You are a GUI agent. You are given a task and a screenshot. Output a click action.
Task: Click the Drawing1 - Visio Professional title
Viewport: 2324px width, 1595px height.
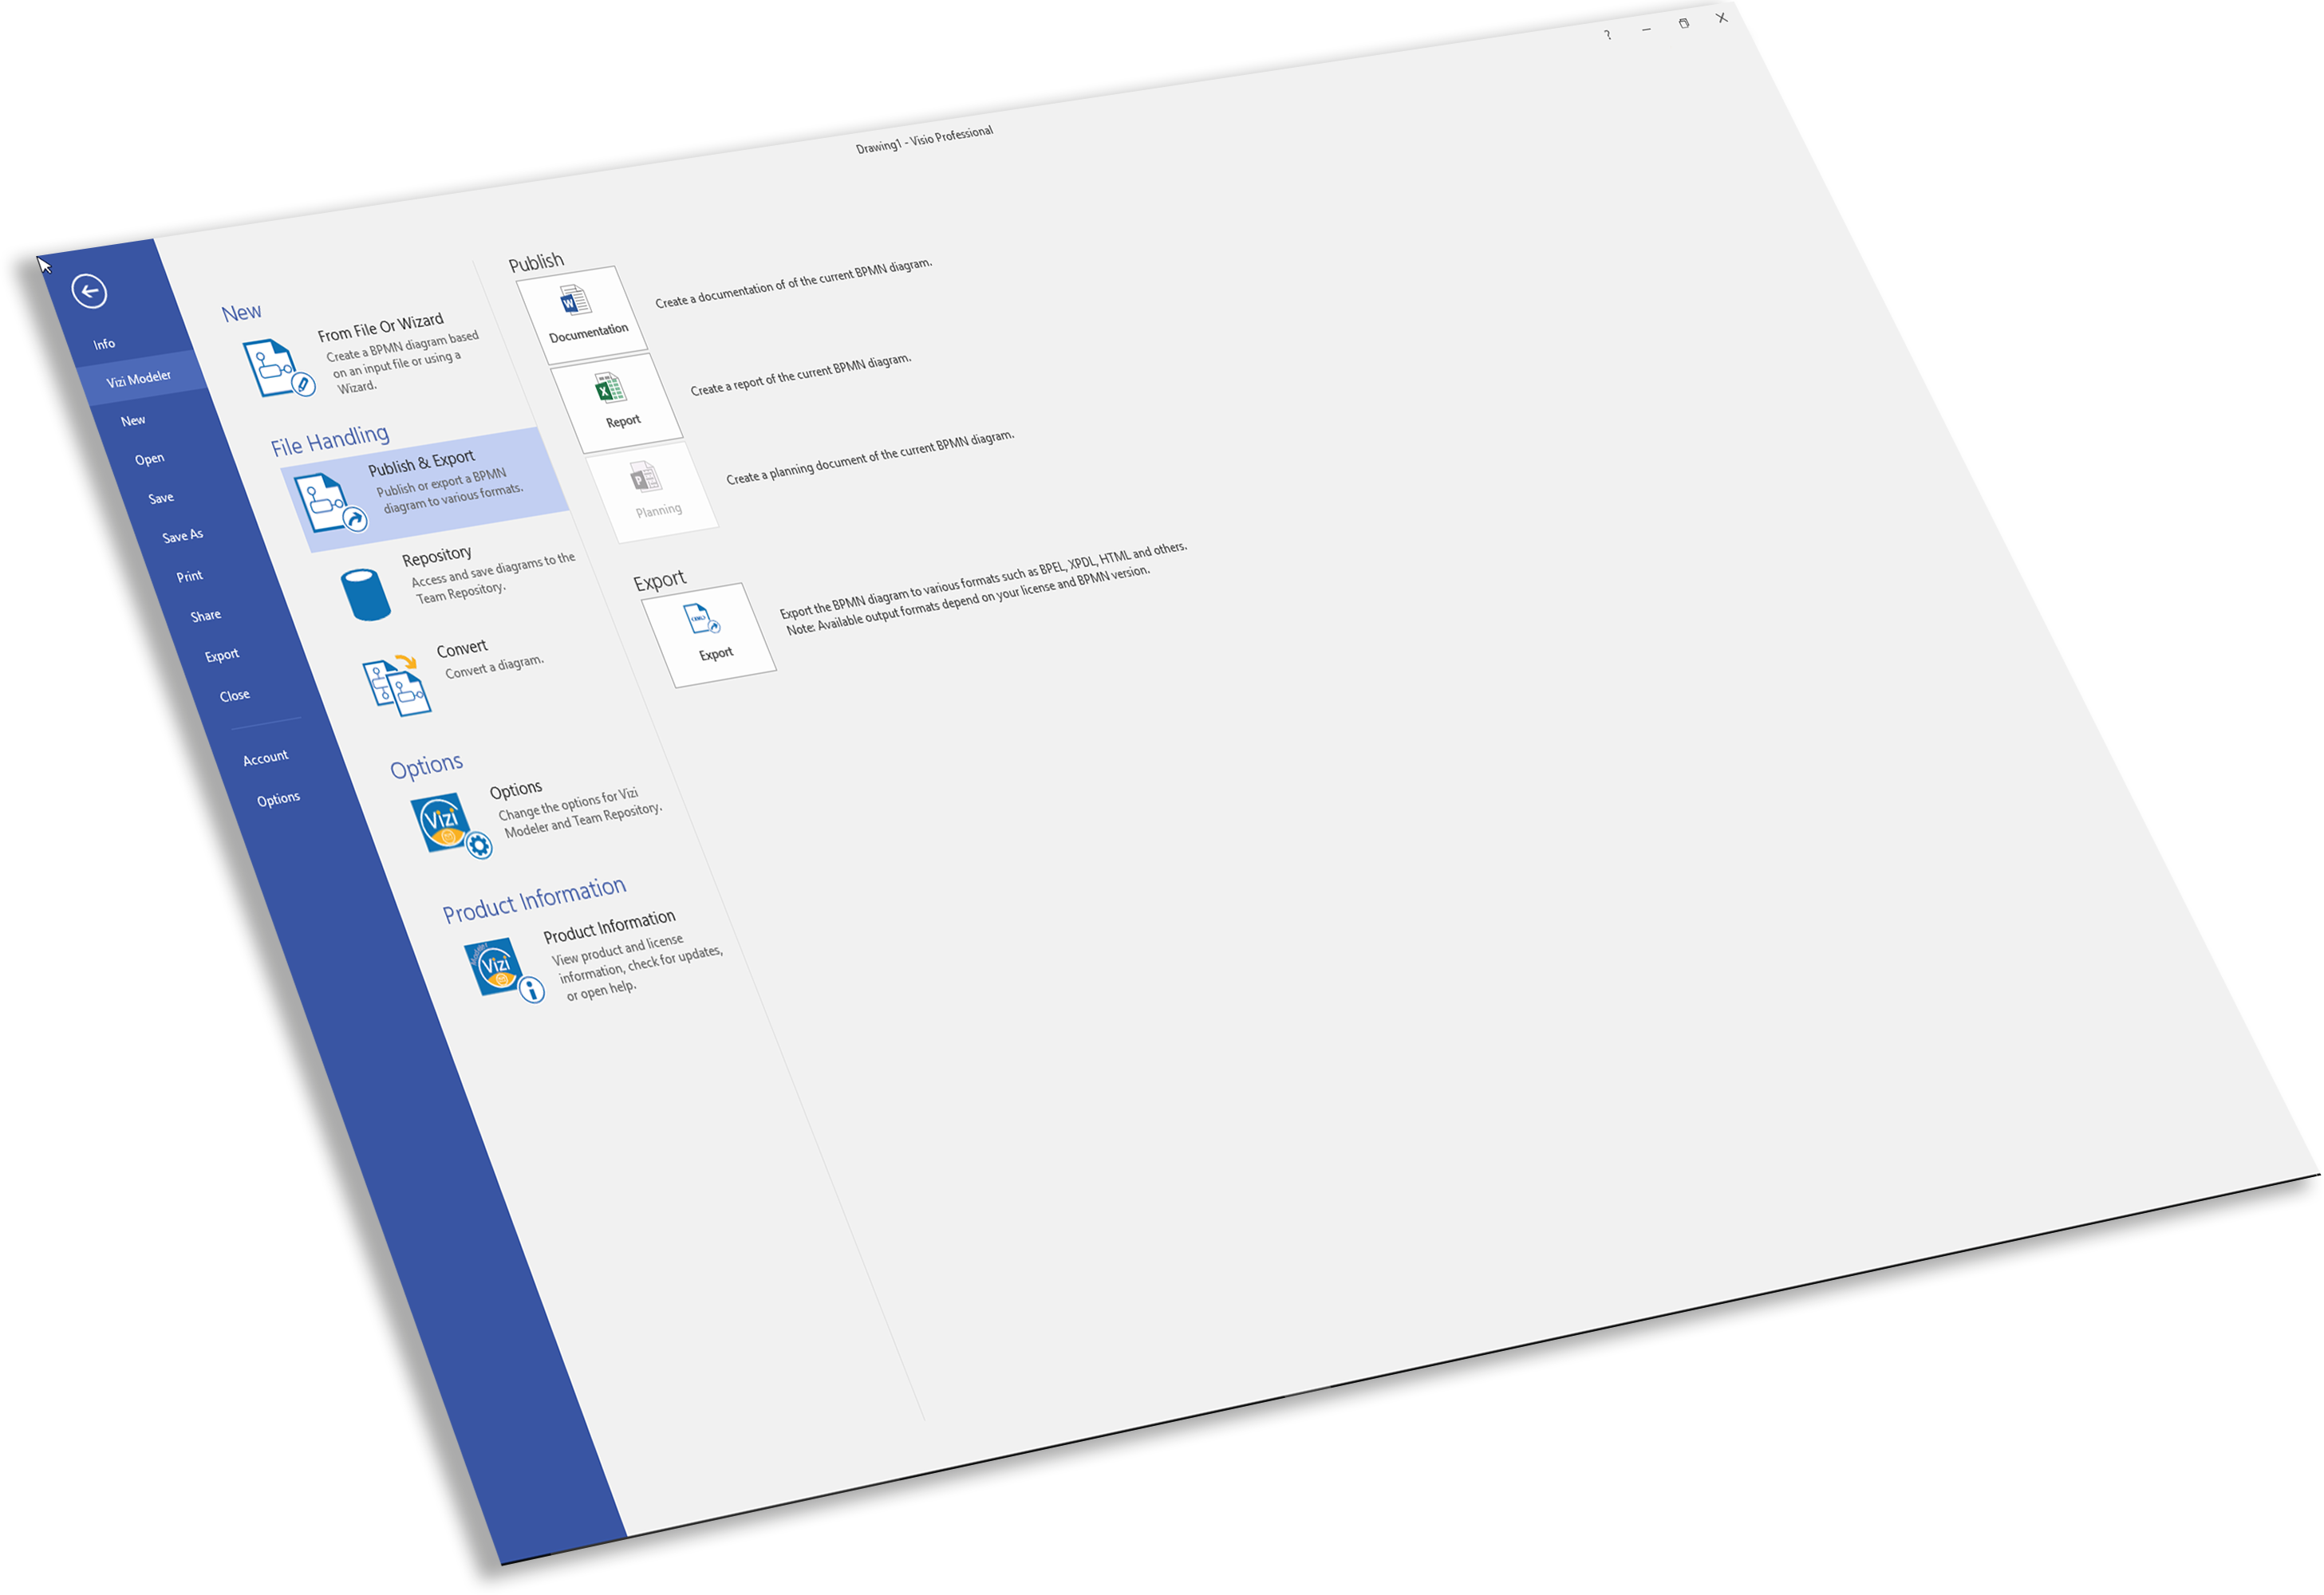(924, 139)
